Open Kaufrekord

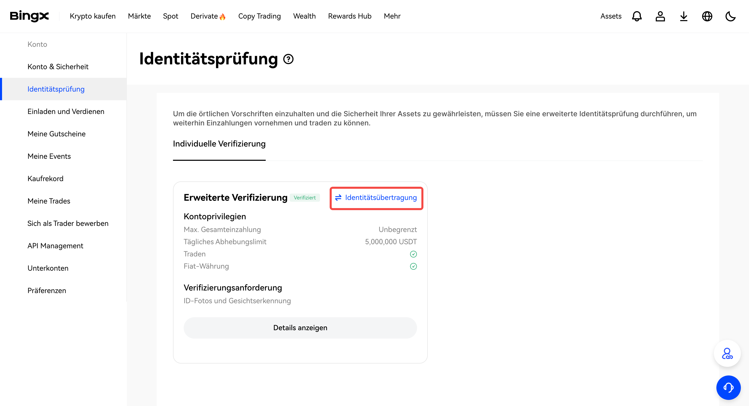45,178
